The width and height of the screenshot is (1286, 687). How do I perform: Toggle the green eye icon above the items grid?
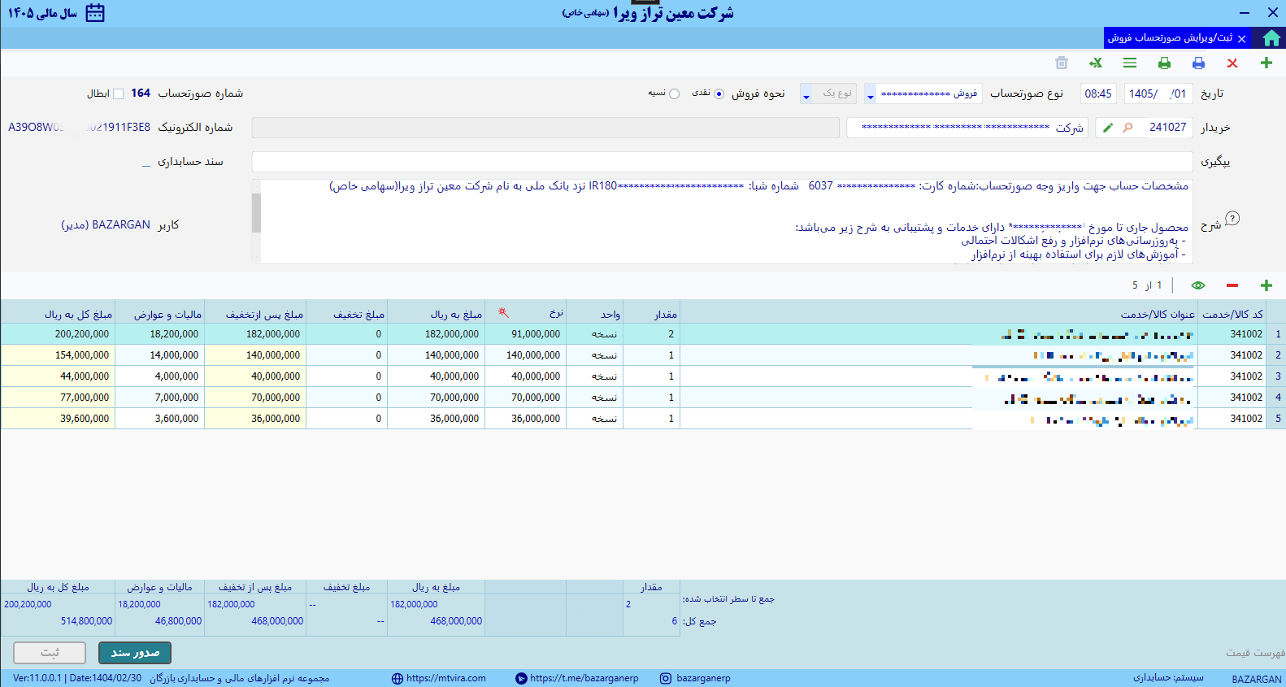point(1198,285)
